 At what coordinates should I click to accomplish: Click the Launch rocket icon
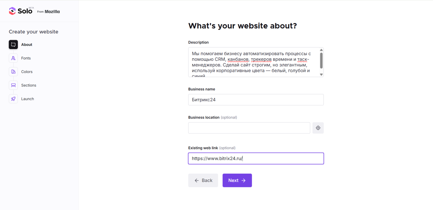[x=13, y=99]
